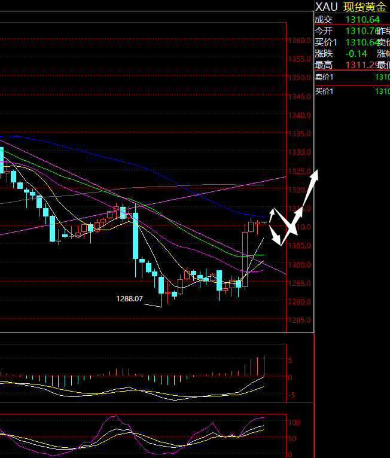390x458 pixels.
Task: Click the 1335.0 price axis label
Action: pos(300,134)
